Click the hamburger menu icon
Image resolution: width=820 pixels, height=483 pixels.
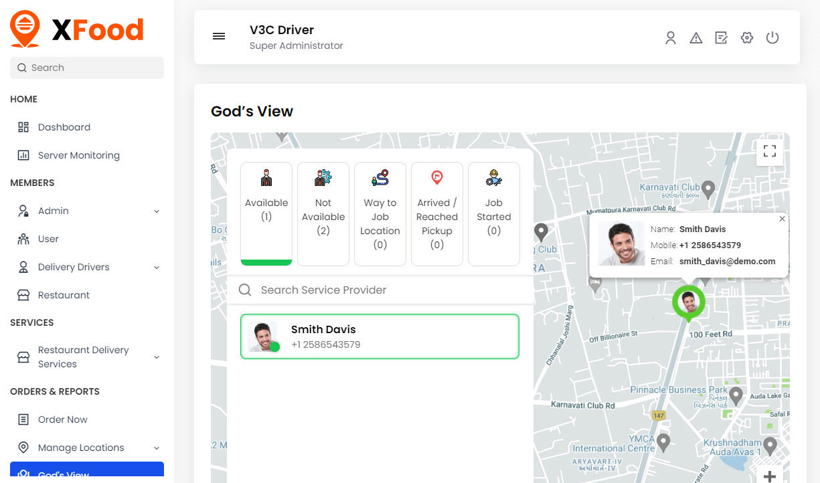[x=219, y=37]
